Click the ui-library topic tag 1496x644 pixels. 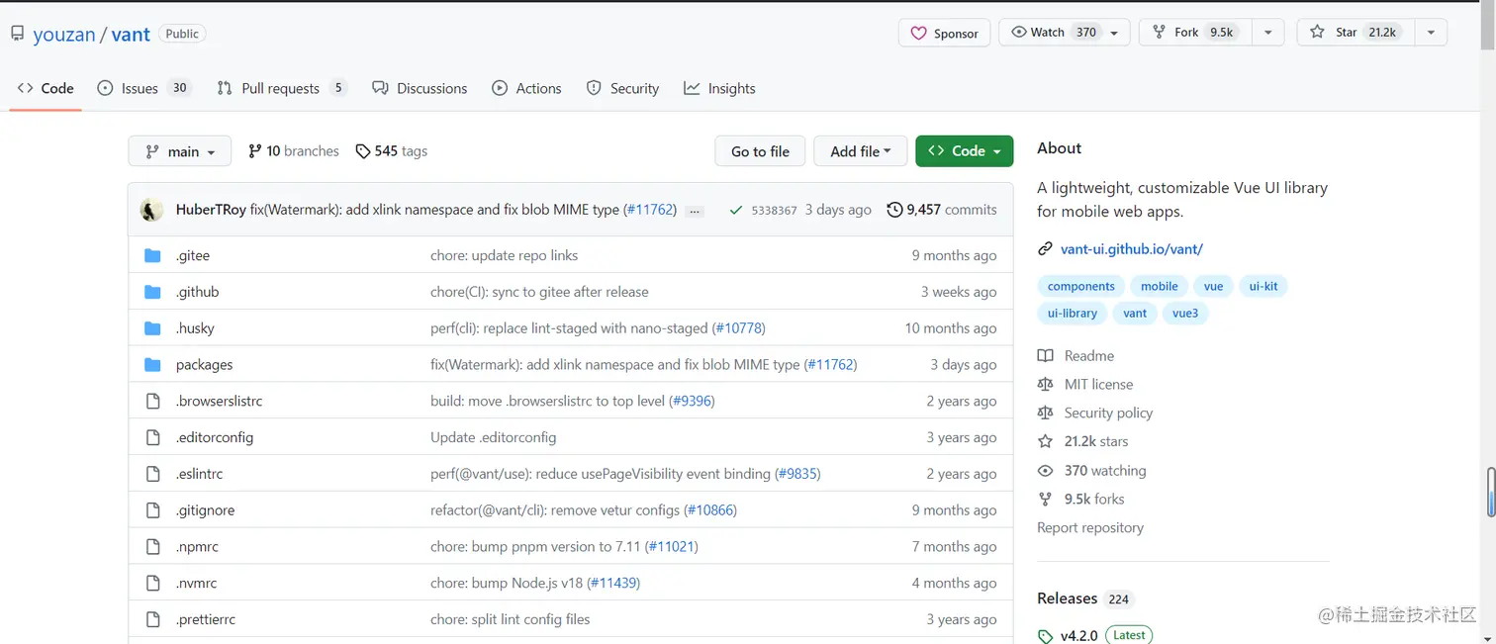pos(1073,313)
